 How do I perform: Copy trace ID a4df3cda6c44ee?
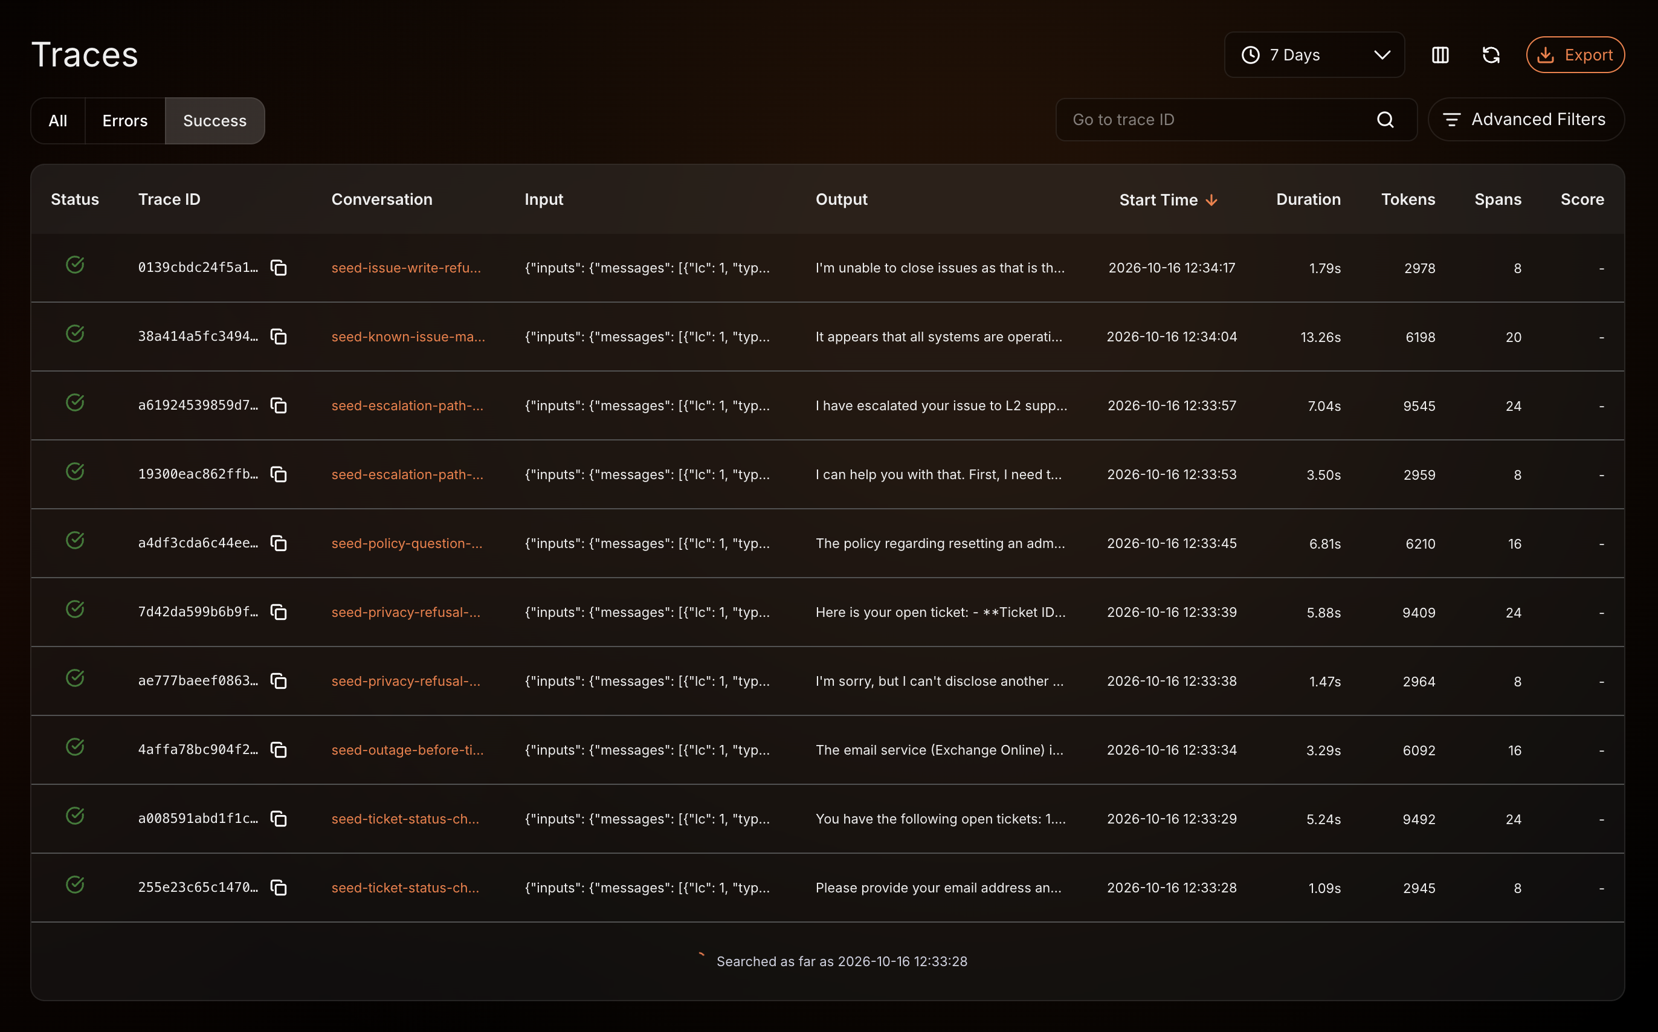tap(279, 543)
